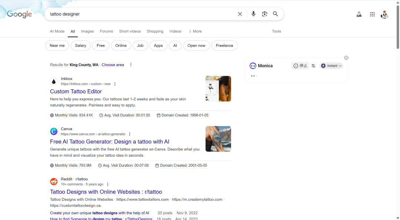The height and width of the screenshot is (220, 400).
Task: Expand the More search tabs menu
Action: click(x=195, y=31)
